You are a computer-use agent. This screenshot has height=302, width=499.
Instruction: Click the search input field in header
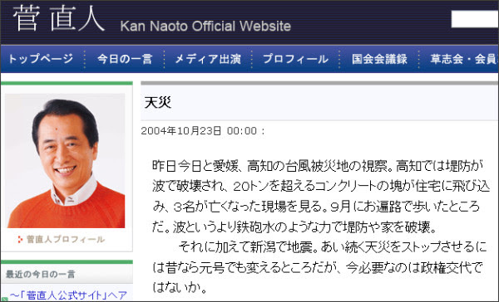tap(475, 19)
